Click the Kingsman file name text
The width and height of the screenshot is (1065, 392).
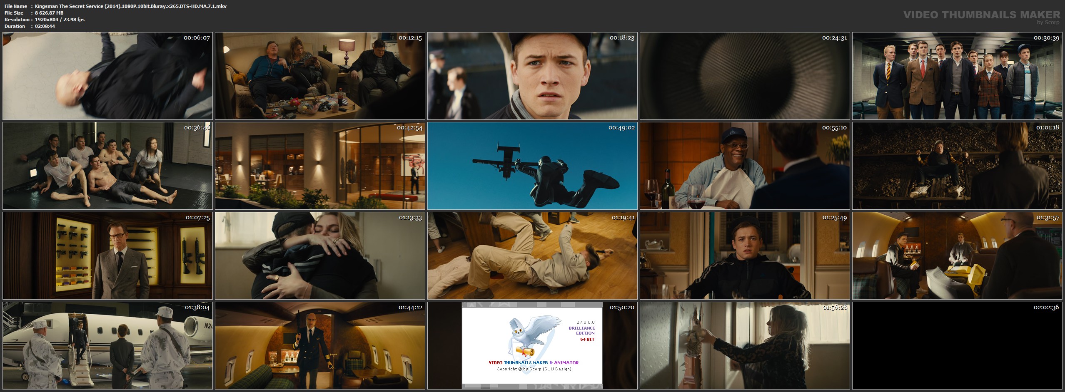[130, 6]
